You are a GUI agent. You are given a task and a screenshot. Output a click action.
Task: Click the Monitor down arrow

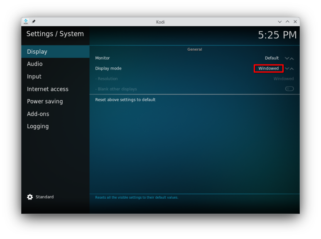(287, 58)
